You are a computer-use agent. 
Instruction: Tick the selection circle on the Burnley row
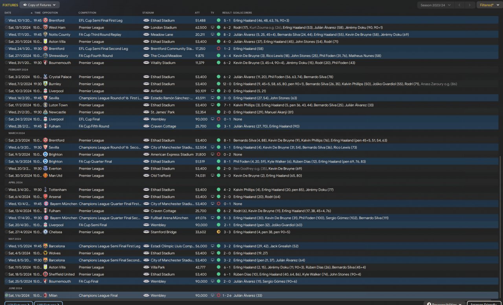tap(6, 84)
